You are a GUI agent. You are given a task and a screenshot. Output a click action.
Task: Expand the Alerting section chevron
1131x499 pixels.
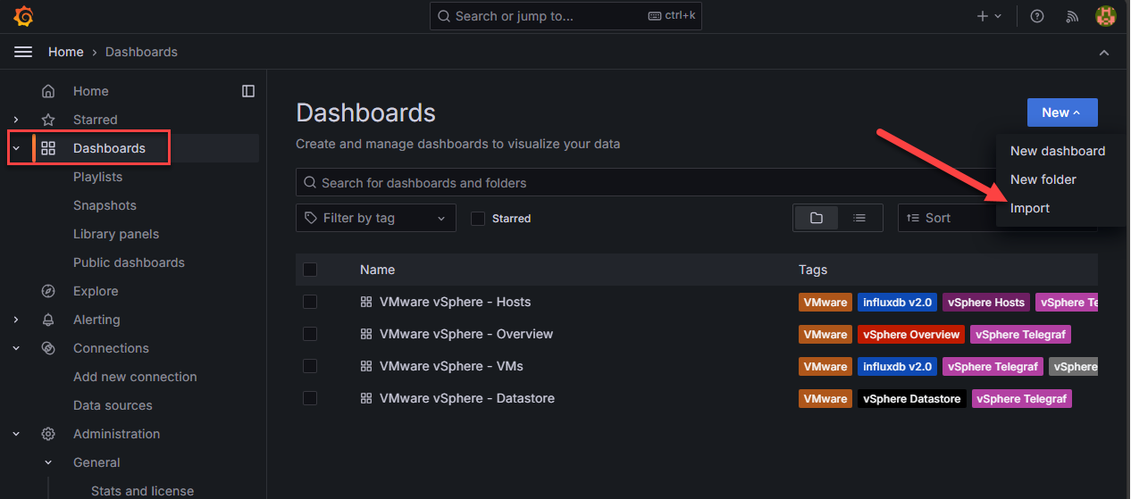pyautogui.click(x=16, y=320)
